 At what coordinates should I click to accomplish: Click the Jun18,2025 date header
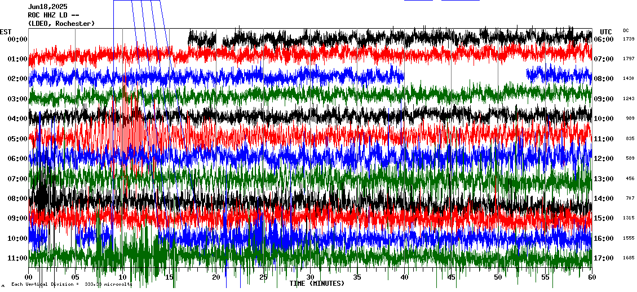pos(47,7)
